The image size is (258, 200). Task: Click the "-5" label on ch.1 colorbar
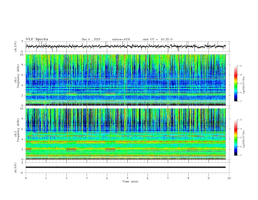point(240,84)
